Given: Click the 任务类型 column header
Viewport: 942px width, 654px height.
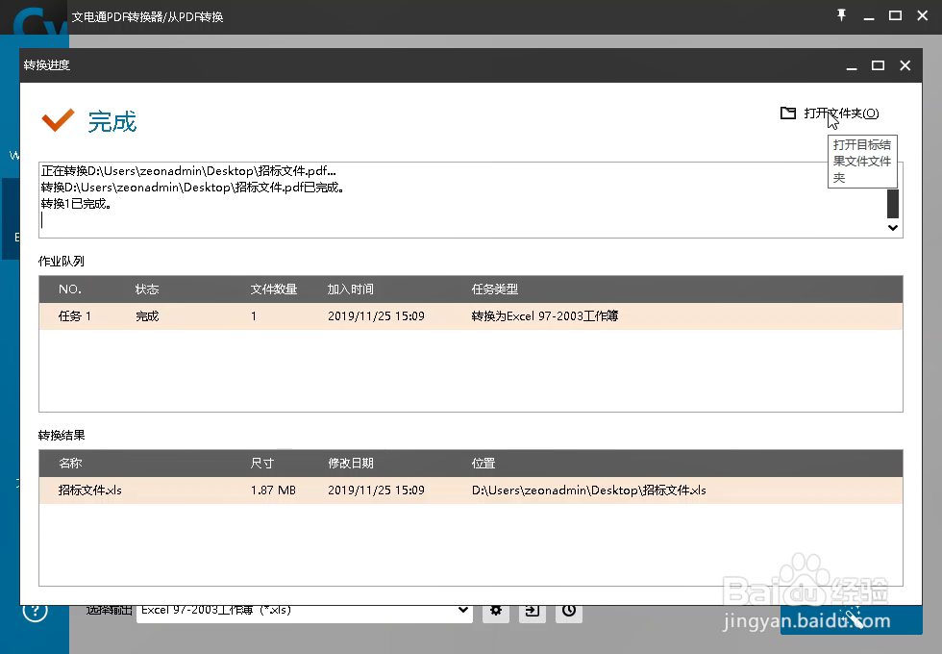Looking at the screenshot, I should pos(495,289).
